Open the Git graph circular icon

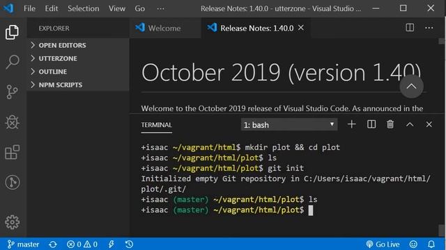click(x=13, y=182)
